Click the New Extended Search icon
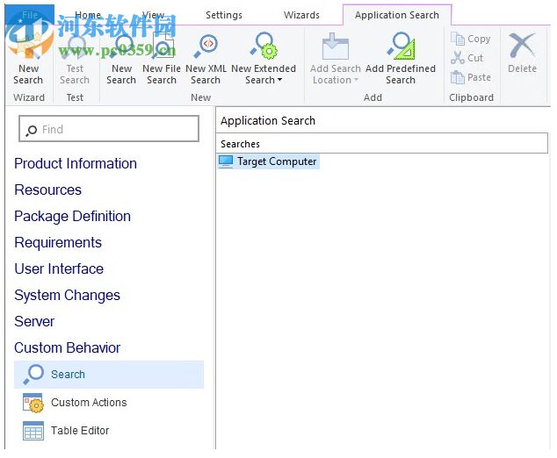This screenshot has width=557, height=458. (x=264, y=47)
